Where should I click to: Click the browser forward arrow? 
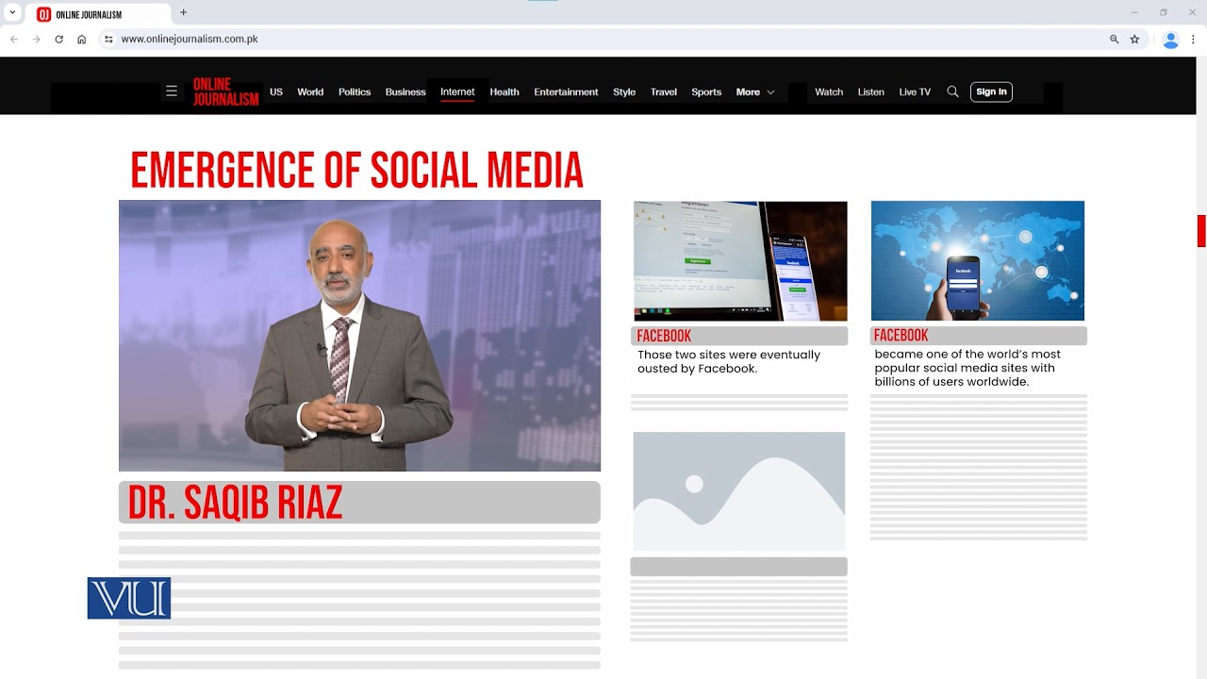click(37, 40)
